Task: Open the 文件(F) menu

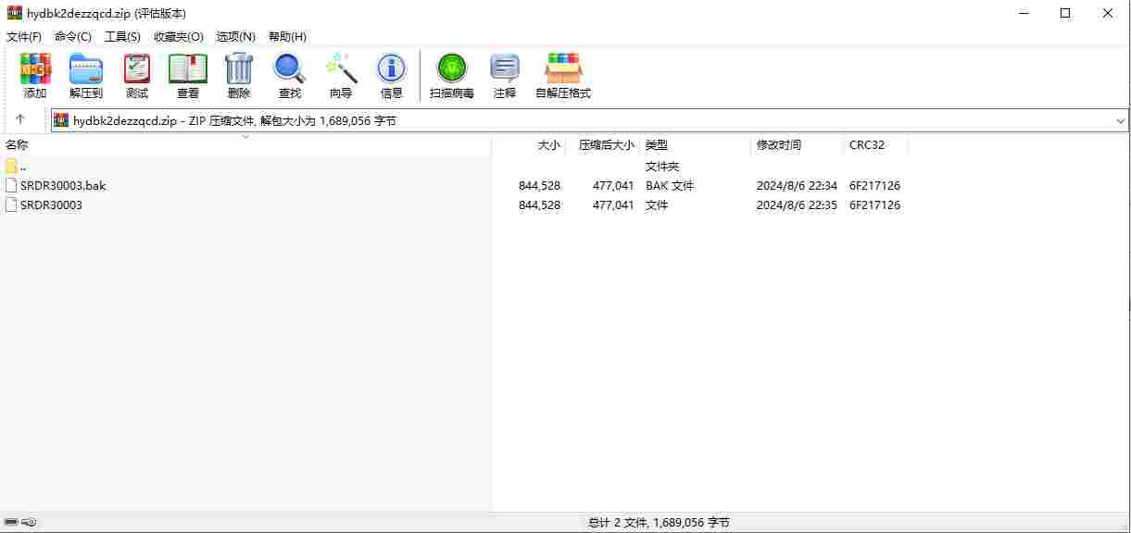Action: click(x=24, y=36)
